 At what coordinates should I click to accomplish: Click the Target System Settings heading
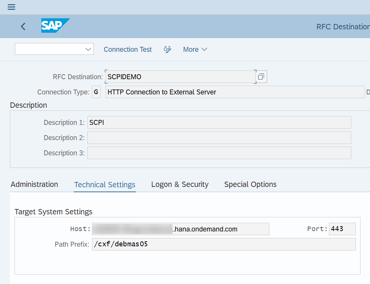point(53,212)
